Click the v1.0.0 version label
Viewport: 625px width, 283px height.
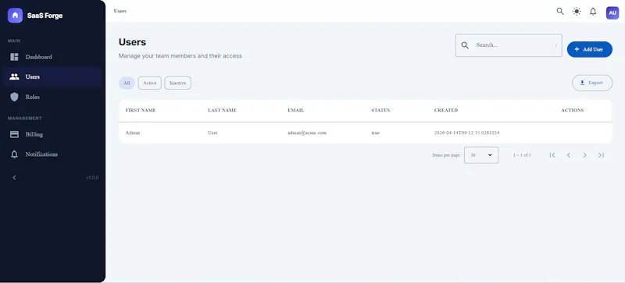(92, 178)
